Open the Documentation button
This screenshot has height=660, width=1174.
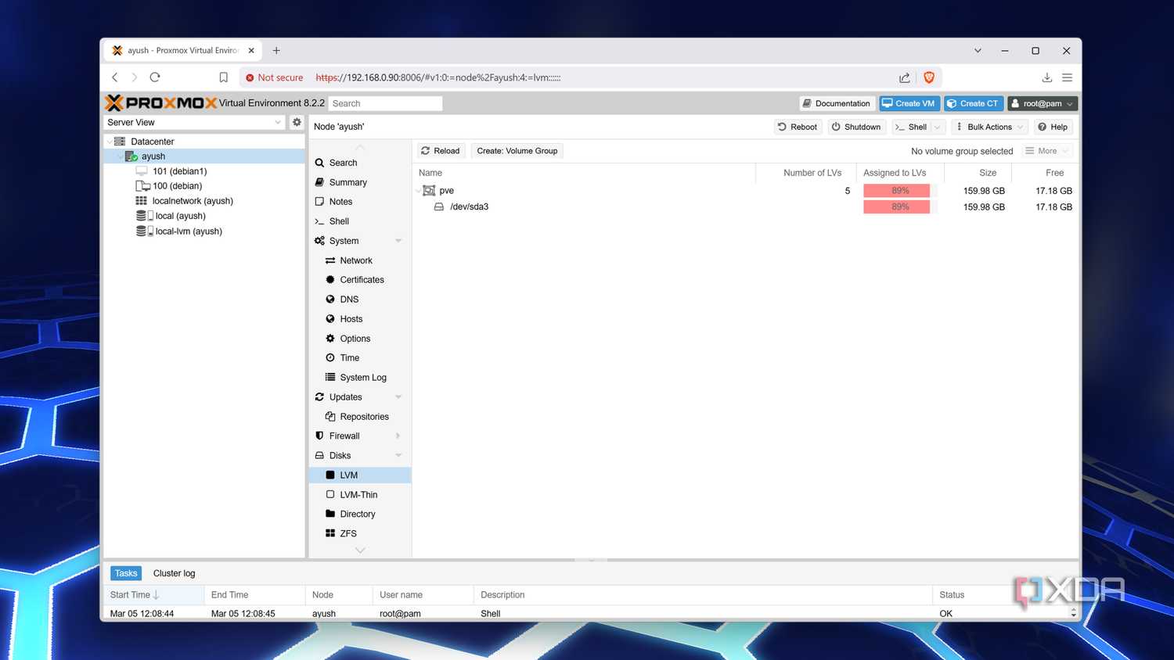836,103
